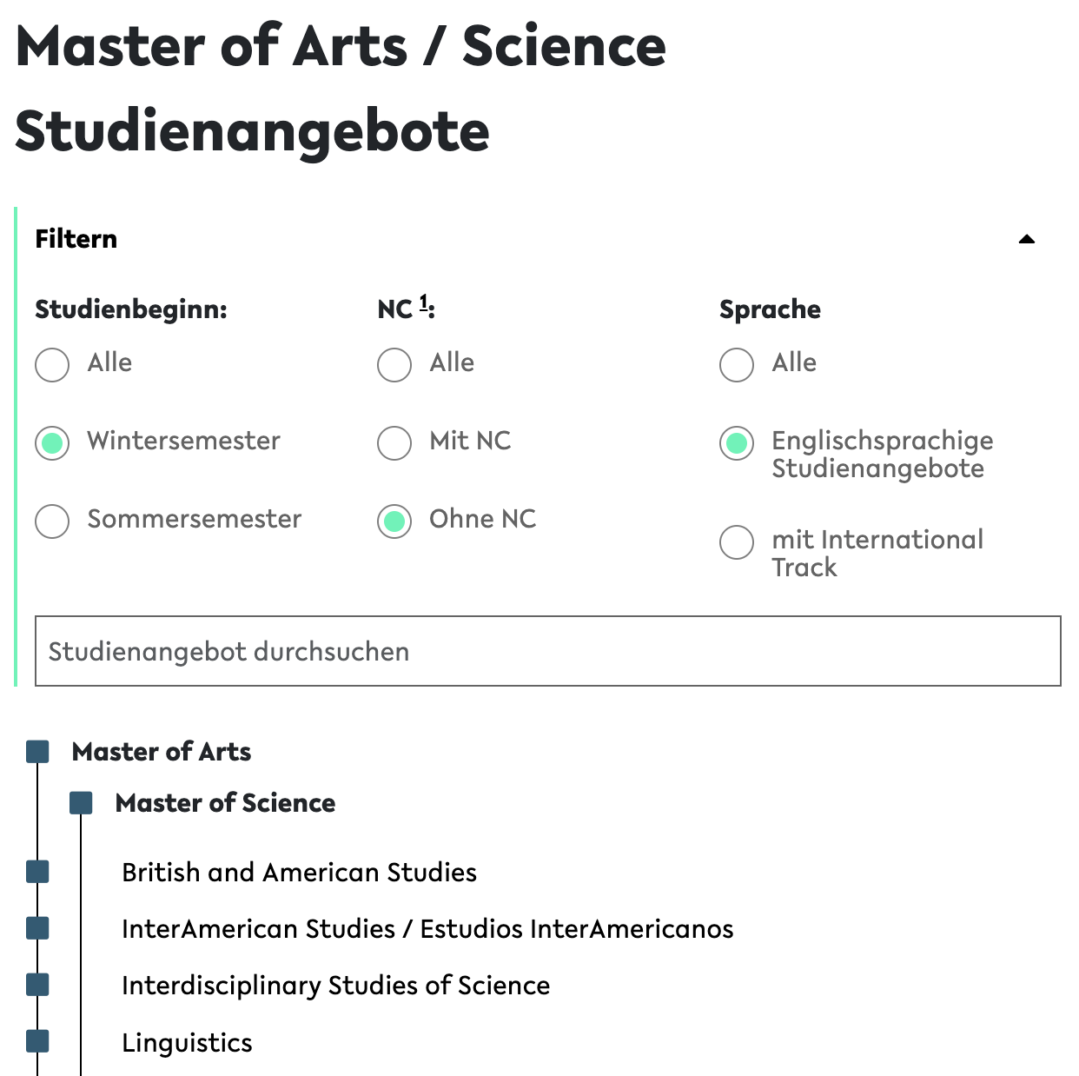The width and height of the screenshot is (1079, 1076).
Task: Focus the Studienangebot durchsuchen search field
Action: point(547,651)
